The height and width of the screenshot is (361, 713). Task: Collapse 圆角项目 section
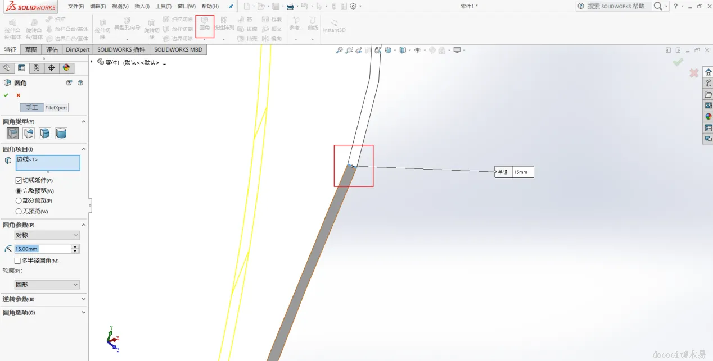coord(84,149)
